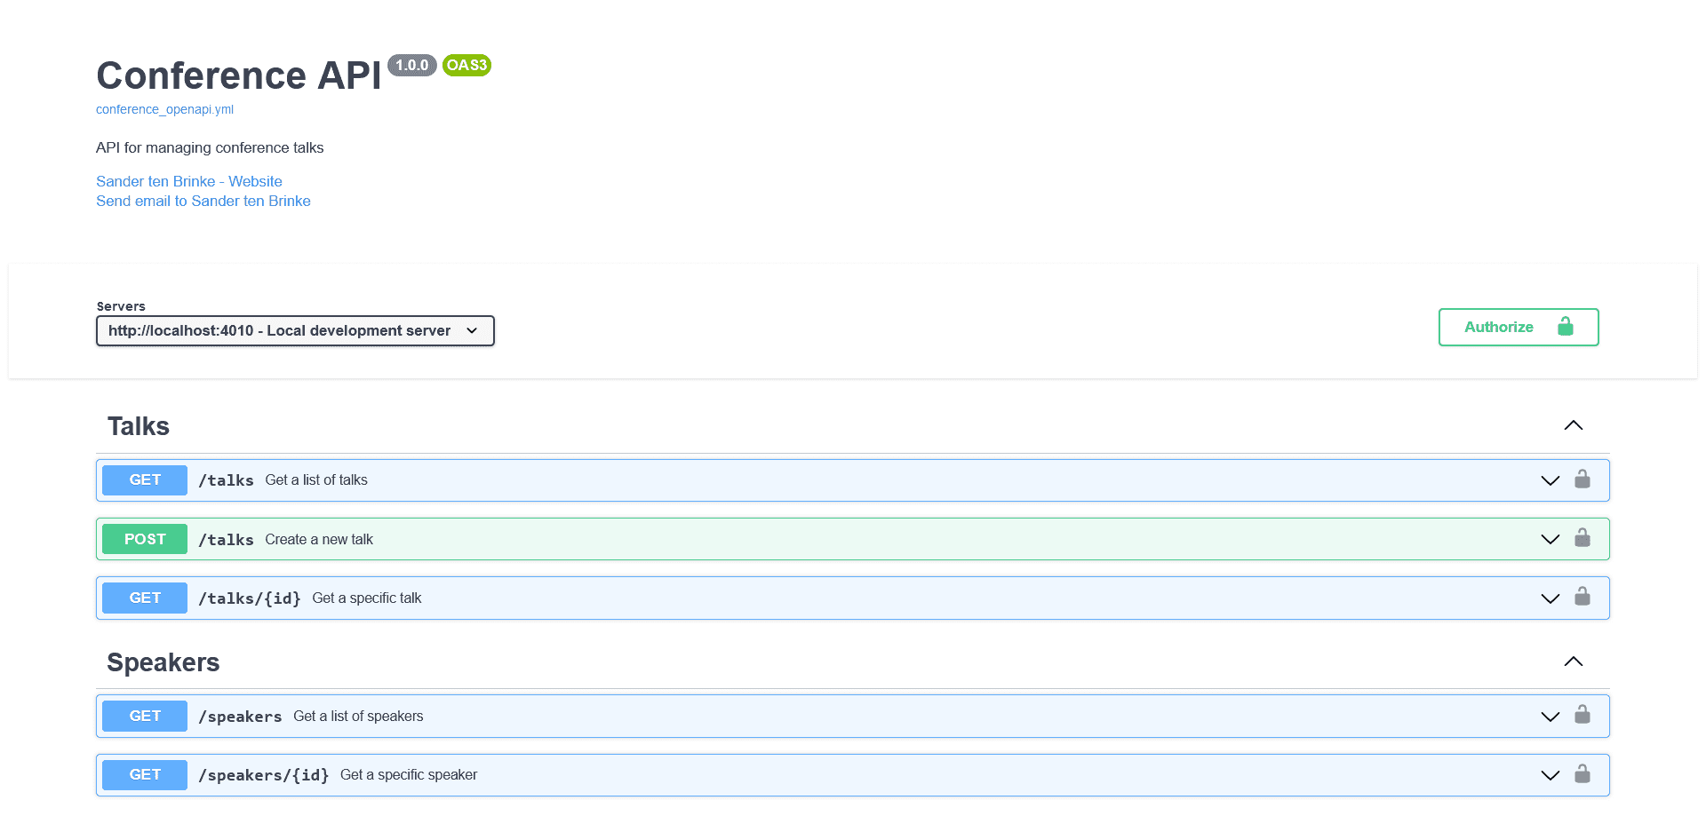Click the lock icon on POST /talks row
This screenshot has width=1706, height=816.
point(1582,538)
